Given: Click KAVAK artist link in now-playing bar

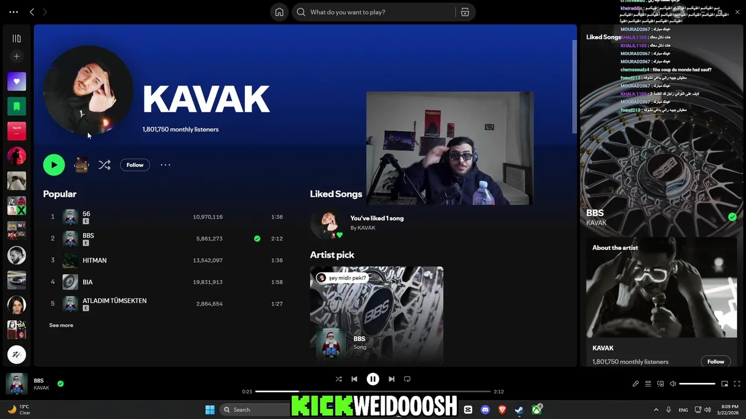Looking at the screenshot, I should (x=41, y=388).
